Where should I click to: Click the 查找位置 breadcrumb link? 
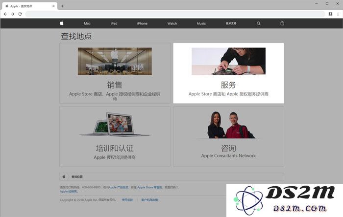[x=77, y=176]
